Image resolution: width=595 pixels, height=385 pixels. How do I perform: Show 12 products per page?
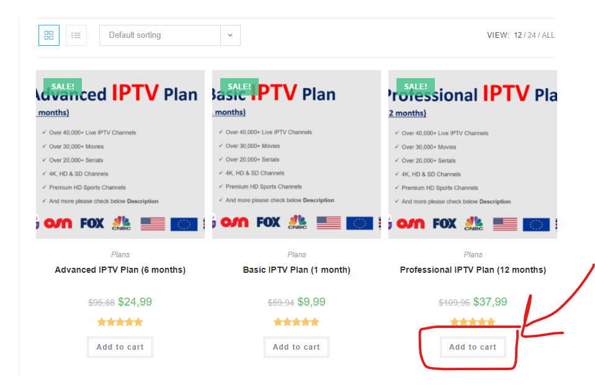pyautogui.click(x=518, y=35)
